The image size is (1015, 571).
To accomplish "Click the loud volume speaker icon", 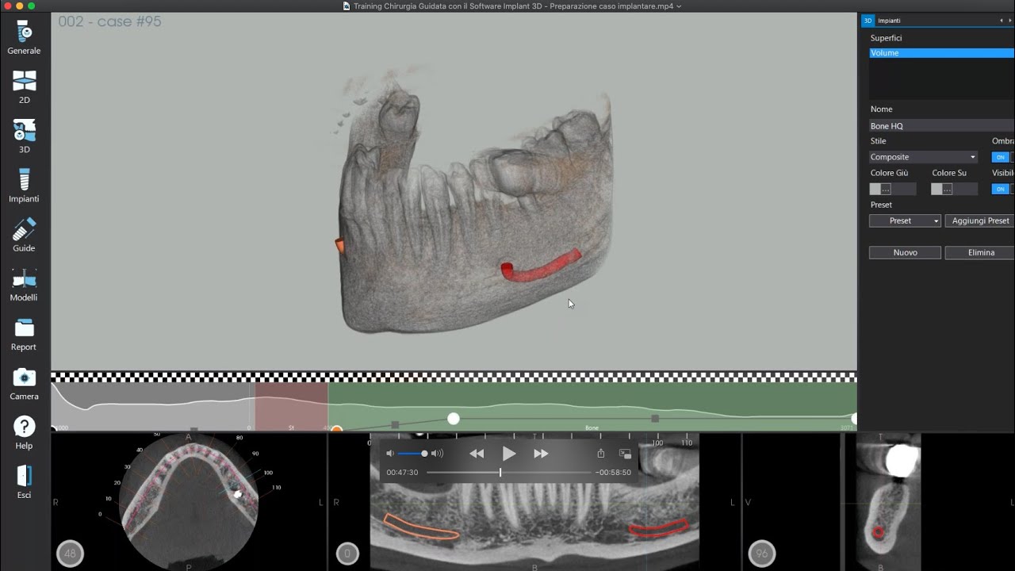I will click(x=437, y=454).
